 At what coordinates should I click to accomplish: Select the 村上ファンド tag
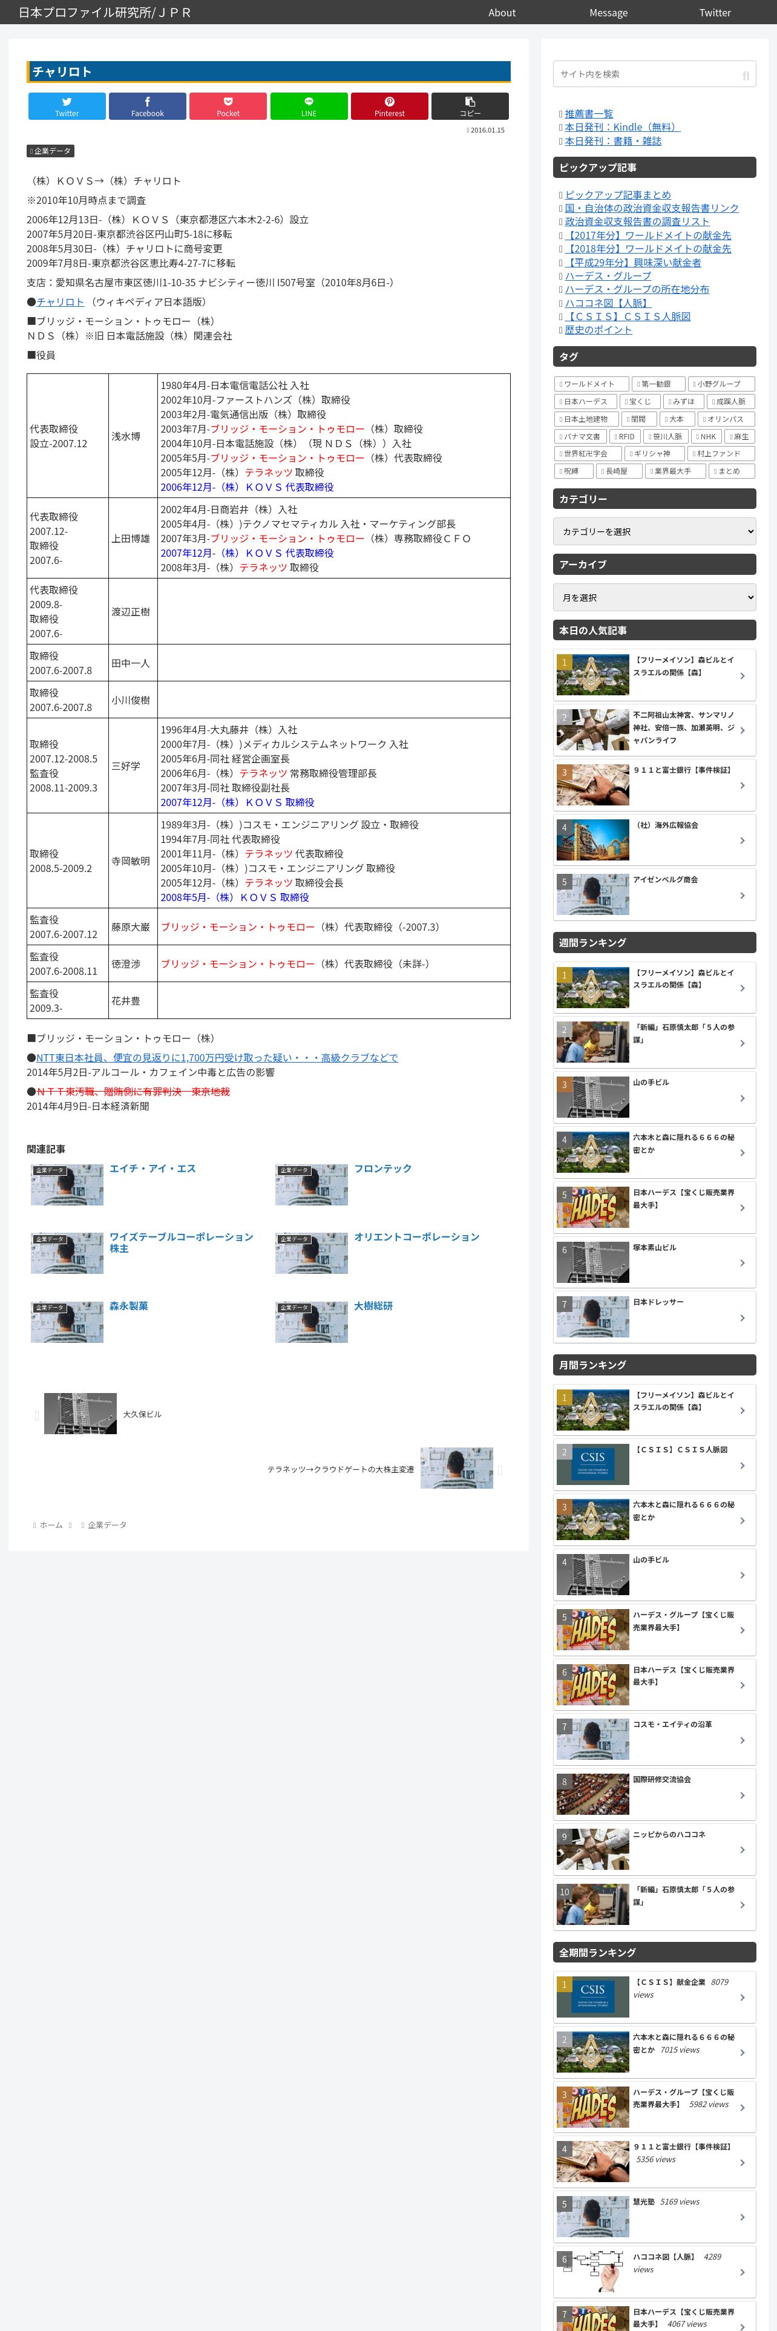pos(721,453)
